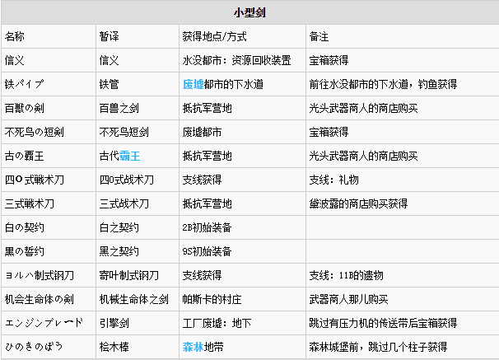499x360 pixels.
Task: Click 支线获得 in the 四0式战术刀 row
Action: coord(202,180)
